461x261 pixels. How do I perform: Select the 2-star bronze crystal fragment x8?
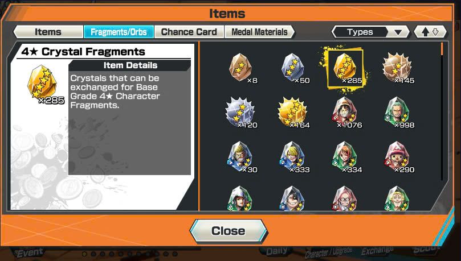241,68
